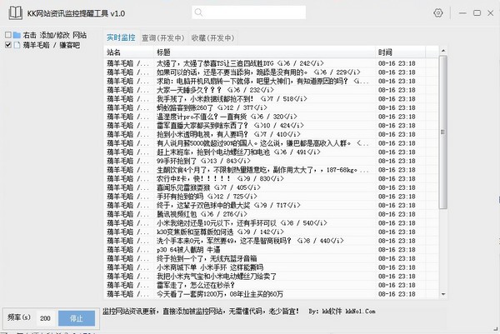The image size is (500, 334).
Task: Click the search magnifier icon
Action: coord(198,12)
